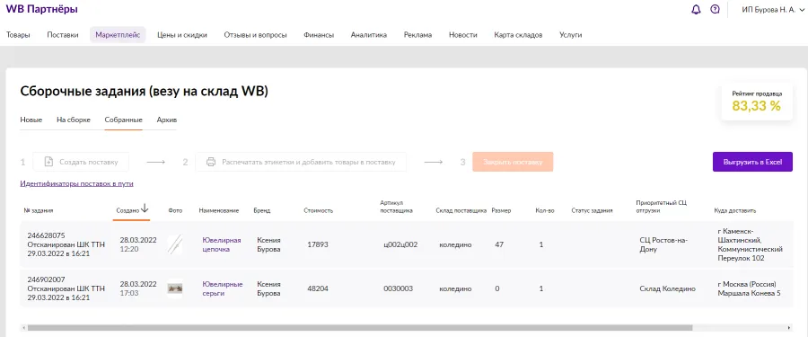This screenshot has width=808, height=337.
Task: Click the sort arrow next to Создано
Action: [x=145, y=208]
